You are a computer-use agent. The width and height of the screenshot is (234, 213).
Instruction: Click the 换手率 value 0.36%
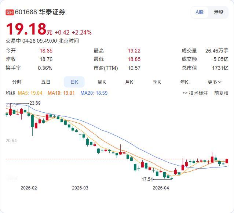(x=45, y=68)
